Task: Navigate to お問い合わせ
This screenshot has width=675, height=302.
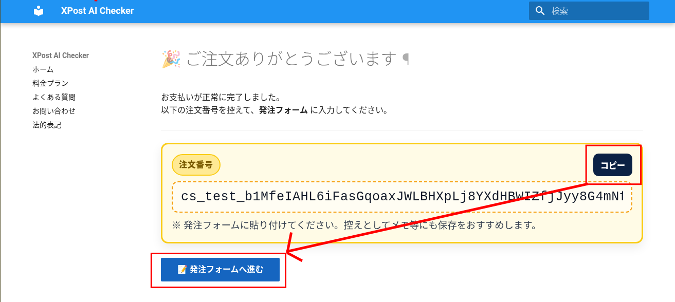Action: coord(54,111)
